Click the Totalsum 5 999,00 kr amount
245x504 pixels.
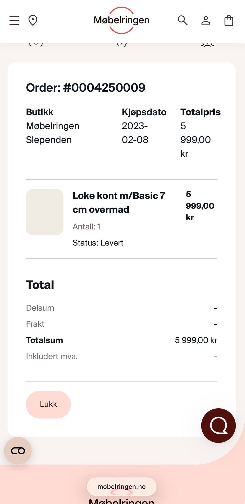click(x=196, y=340)
